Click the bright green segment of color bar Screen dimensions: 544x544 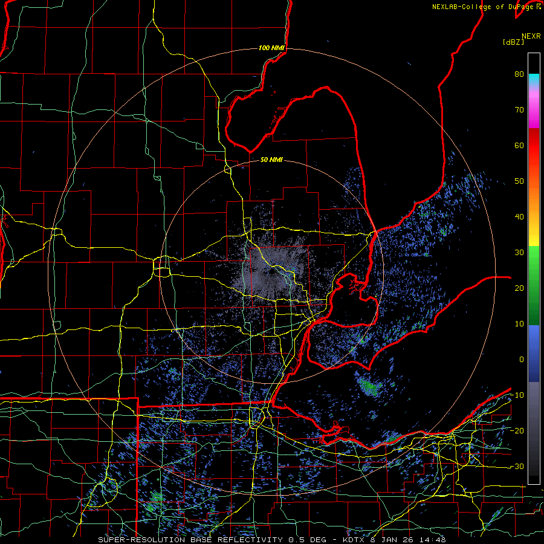coord(534,260)
